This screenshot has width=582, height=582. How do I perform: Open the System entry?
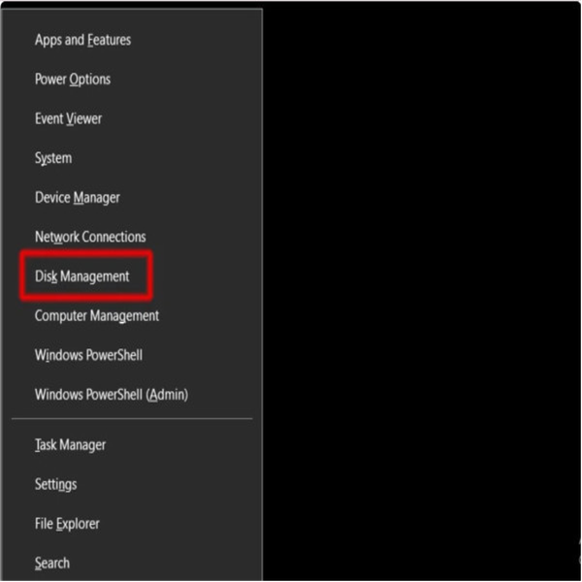(53, 158)
